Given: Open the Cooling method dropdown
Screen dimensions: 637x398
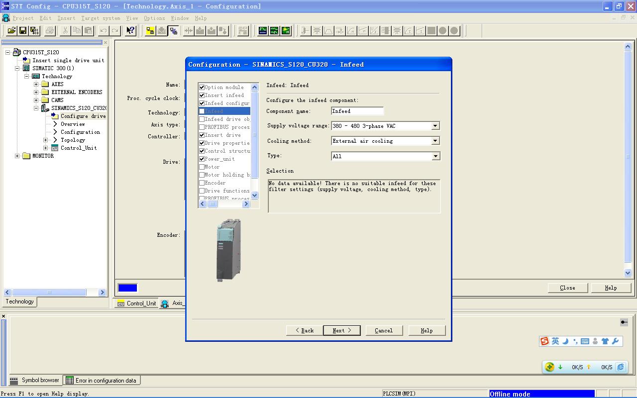Looking at the screenshot, I should click(435, 141).
